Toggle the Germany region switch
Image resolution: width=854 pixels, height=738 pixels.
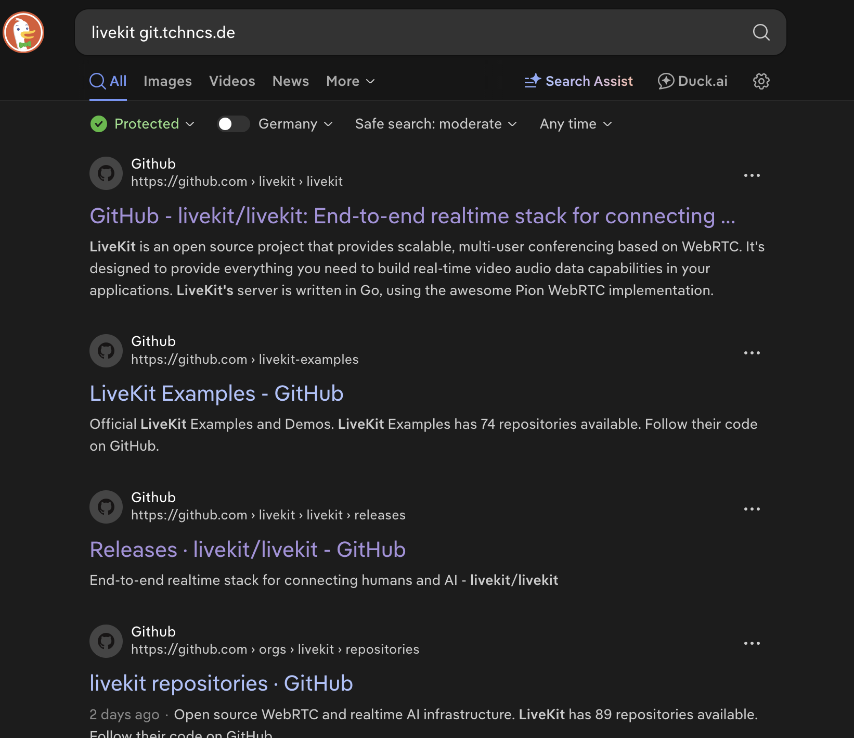click(x=234, y=124)
